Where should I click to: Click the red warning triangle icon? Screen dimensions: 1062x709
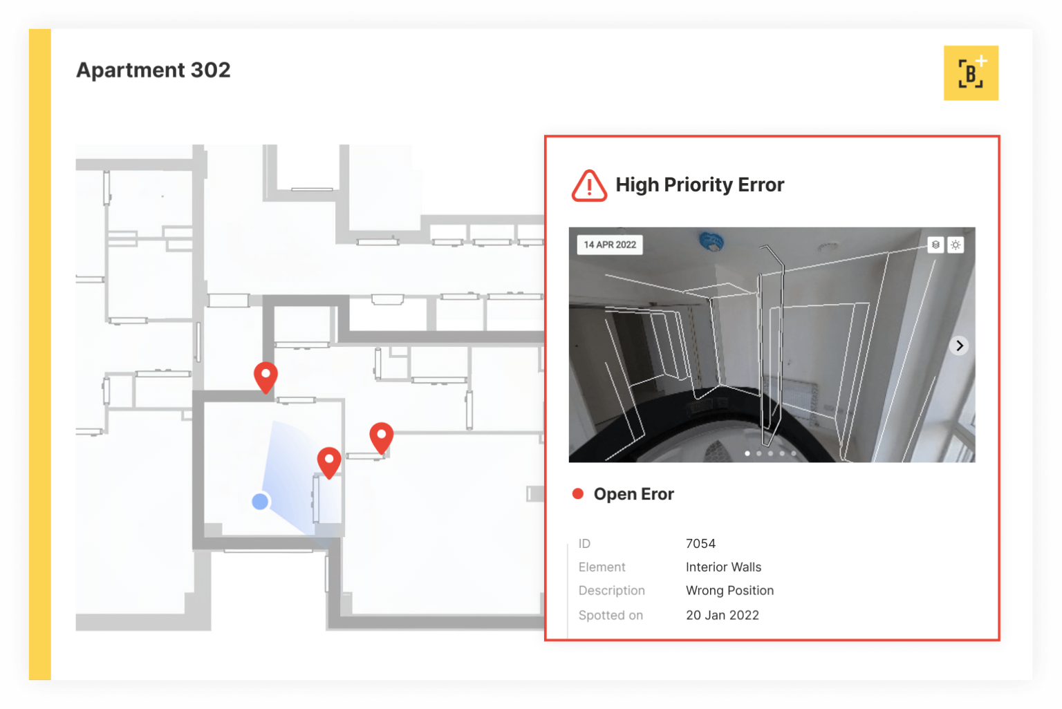tap(589, 185)
